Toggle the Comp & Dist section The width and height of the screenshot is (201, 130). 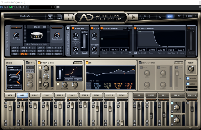[x=39, y=63]
